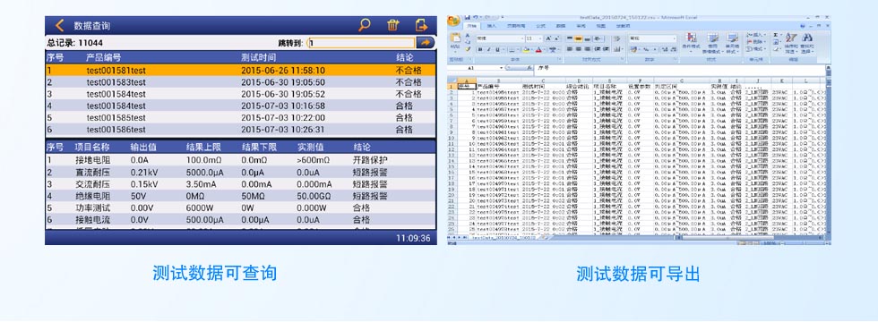This screenshot has width=878, height=322.
Task: Click the Excel Paste clipboard icon
Action: click(455, 38)
